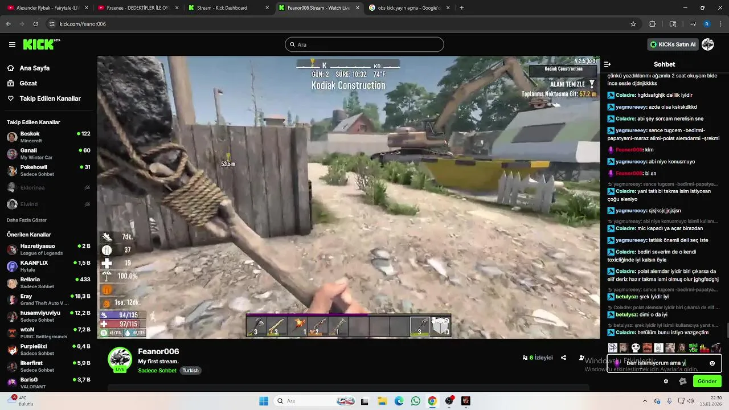Image resolution: width=729 pixels, height=410 pixels.
Task: Click the Turkish language tag
Action: pyautogui.click(x=190, y=371)
